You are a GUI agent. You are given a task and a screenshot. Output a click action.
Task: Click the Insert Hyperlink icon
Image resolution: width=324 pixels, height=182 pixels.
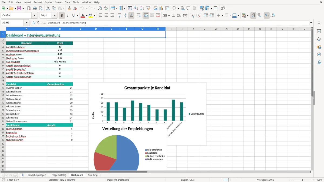[183, 8]
